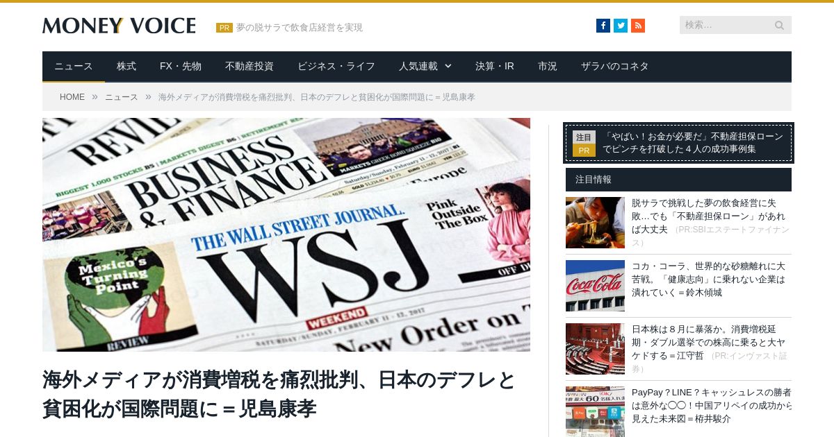Click the HOME breadcrumb link
Viewport: 834px width, 437px height.
(x=72, y=97)
